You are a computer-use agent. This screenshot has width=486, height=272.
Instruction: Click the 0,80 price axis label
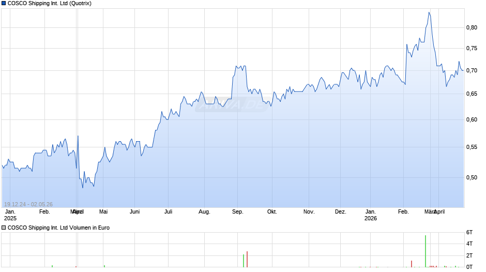(472, 27)
